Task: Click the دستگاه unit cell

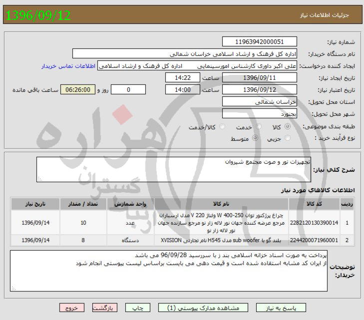Action: pos(130,240)
